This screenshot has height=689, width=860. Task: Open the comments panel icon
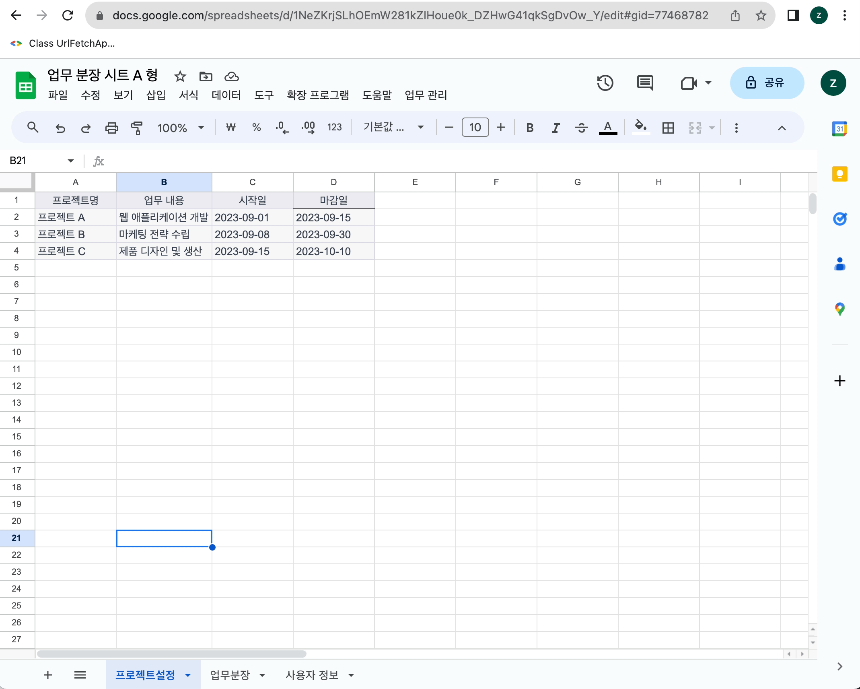coord(645,83)
